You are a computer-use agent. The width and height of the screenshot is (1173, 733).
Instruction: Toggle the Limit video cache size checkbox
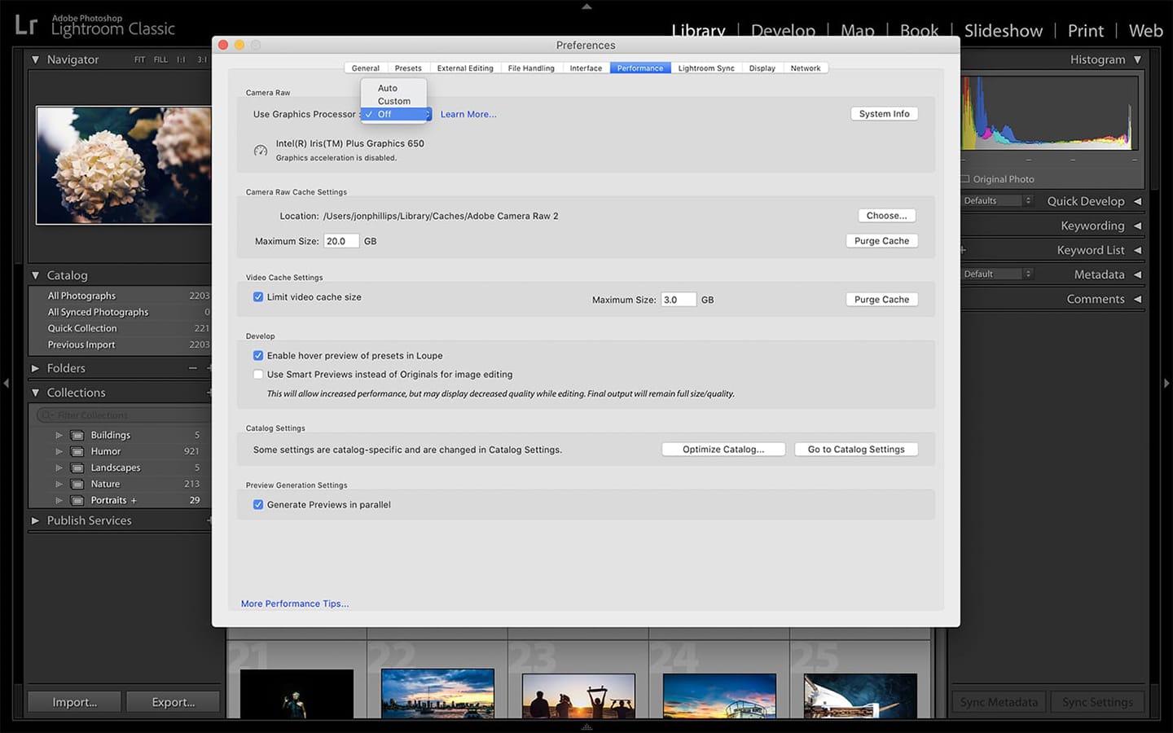tap(258, 297)
